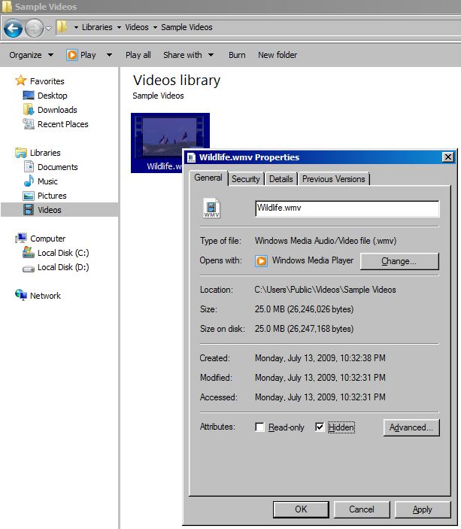Click the Pictures library icon
This screenshot has width=461, height=529.
(29, 196)
